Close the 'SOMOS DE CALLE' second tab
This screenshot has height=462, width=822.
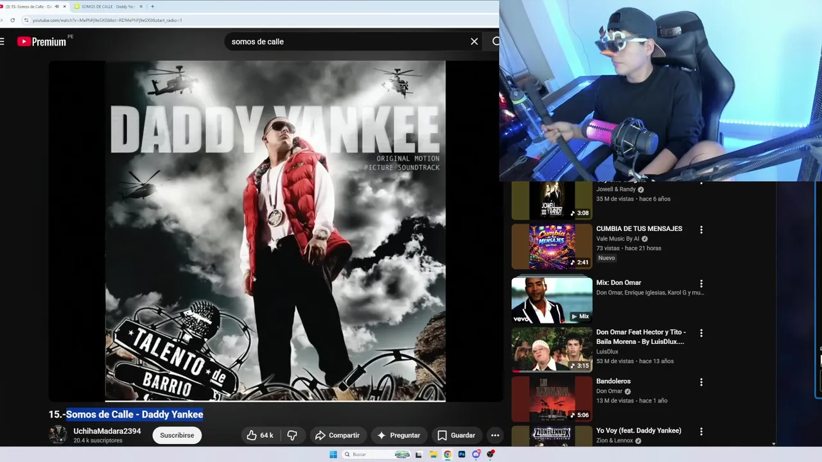141,6
